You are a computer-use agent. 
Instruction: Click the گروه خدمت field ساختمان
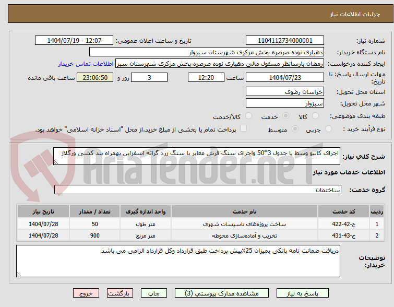[x=197, y=190]
